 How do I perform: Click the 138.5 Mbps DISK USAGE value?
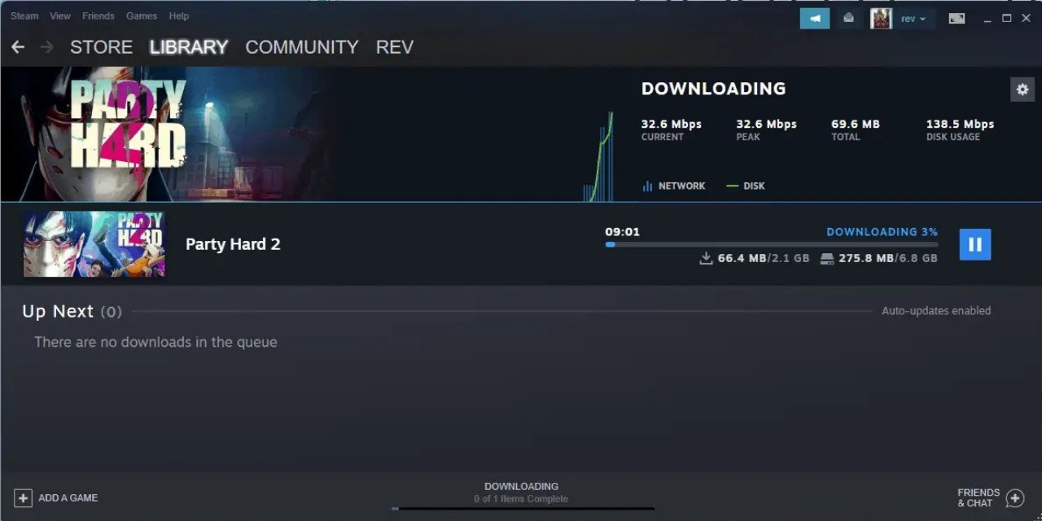coord(961,125)
